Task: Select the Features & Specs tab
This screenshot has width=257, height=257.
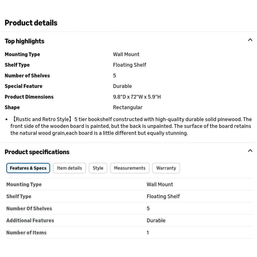Action: tap(28, 168)
